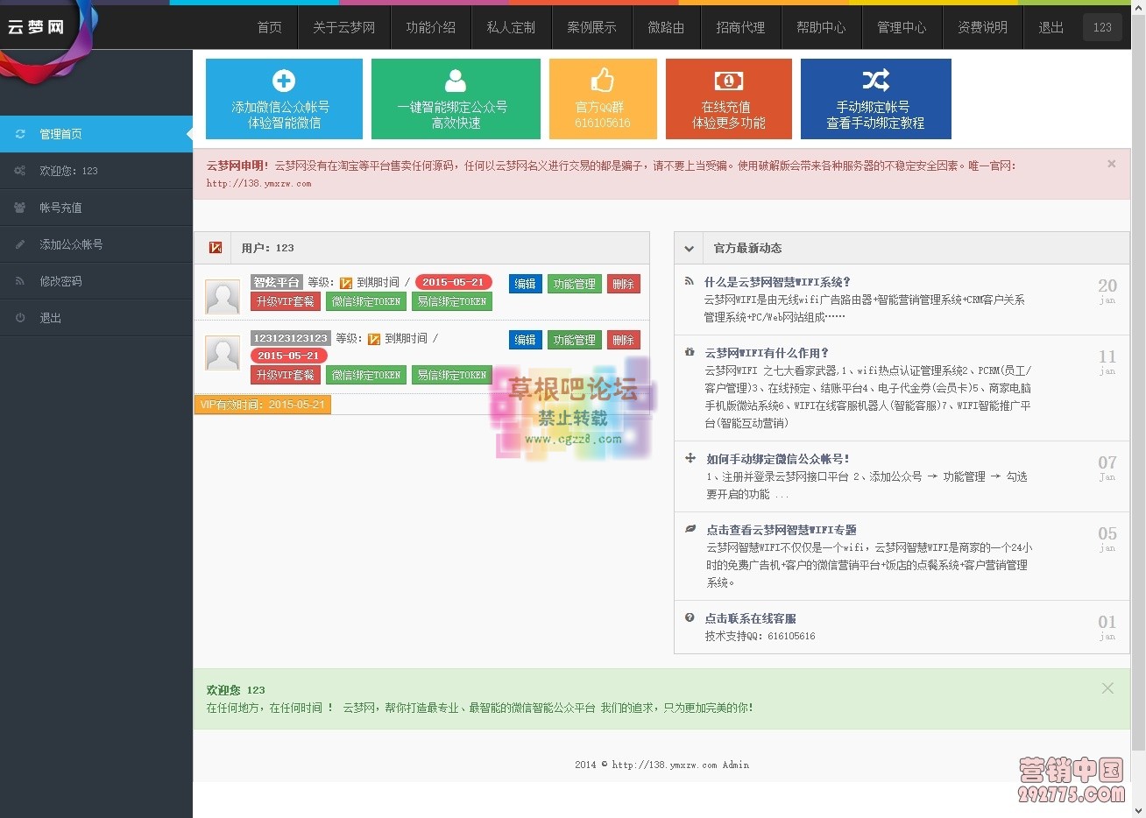Click red chart icon beside 用户: 123
The width and height of the screenshot is (1146, 818).
pos(215,248)
